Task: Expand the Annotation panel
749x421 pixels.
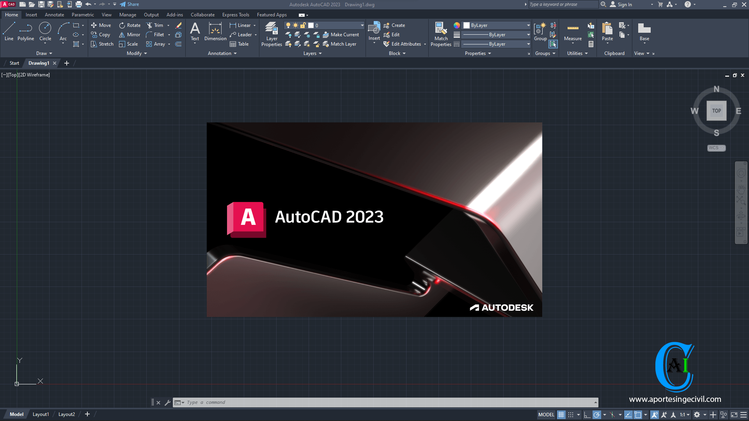Action: pyautogui.click(x=222, y=53)
